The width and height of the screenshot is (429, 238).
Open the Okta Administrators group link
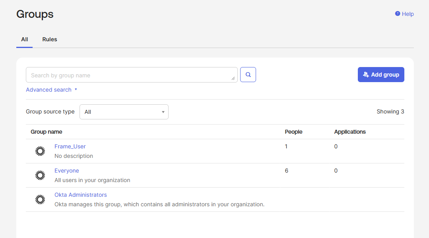[x=81, y=195]
